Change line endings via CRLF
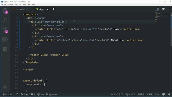Viewport: 172px width, 97px height. tap(150, 94)
